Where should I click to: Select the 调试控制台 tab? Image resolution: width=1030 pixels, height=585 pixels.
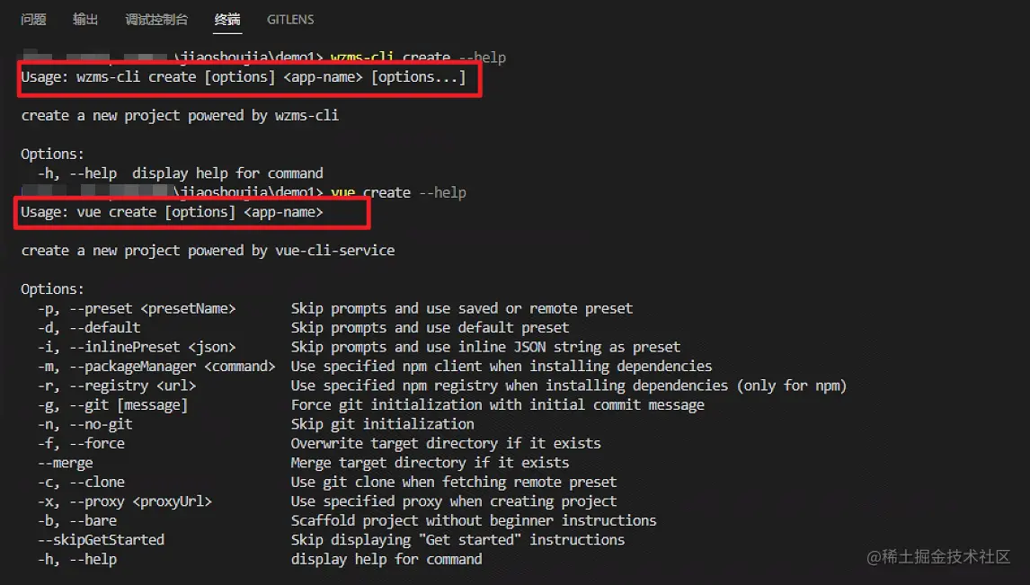click(156, 20)
